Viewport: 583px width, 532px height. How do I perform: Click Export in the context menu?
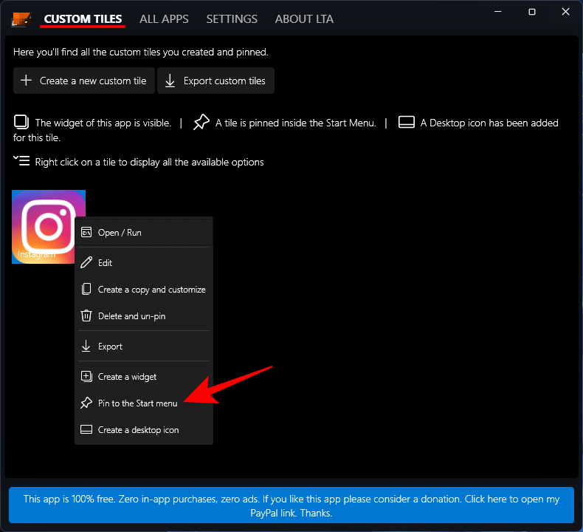[110, 347]
